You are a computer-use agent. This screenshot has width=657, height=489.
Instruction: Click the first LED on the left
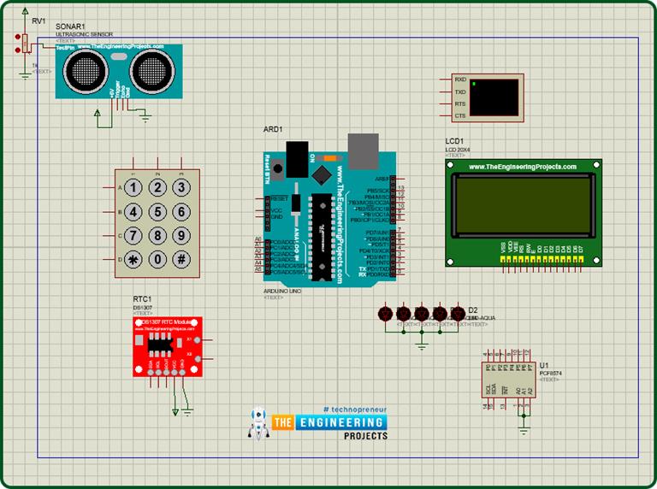click(x=385, y=314)
